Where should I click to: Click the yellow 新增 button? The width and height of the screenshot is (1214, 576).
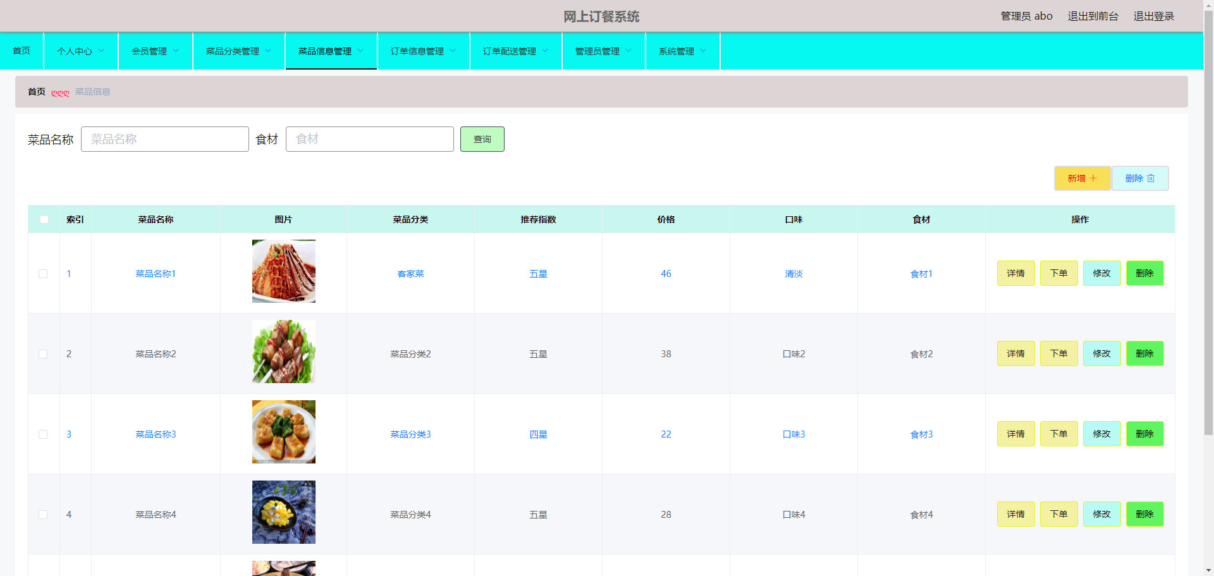(x=1082, y=178)
